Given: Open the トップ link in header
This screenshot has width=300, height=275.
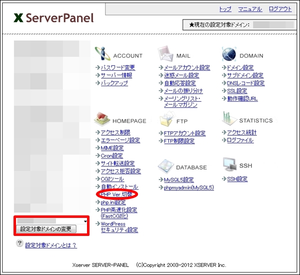Looking at the screenshot, I should coord(225,9).
